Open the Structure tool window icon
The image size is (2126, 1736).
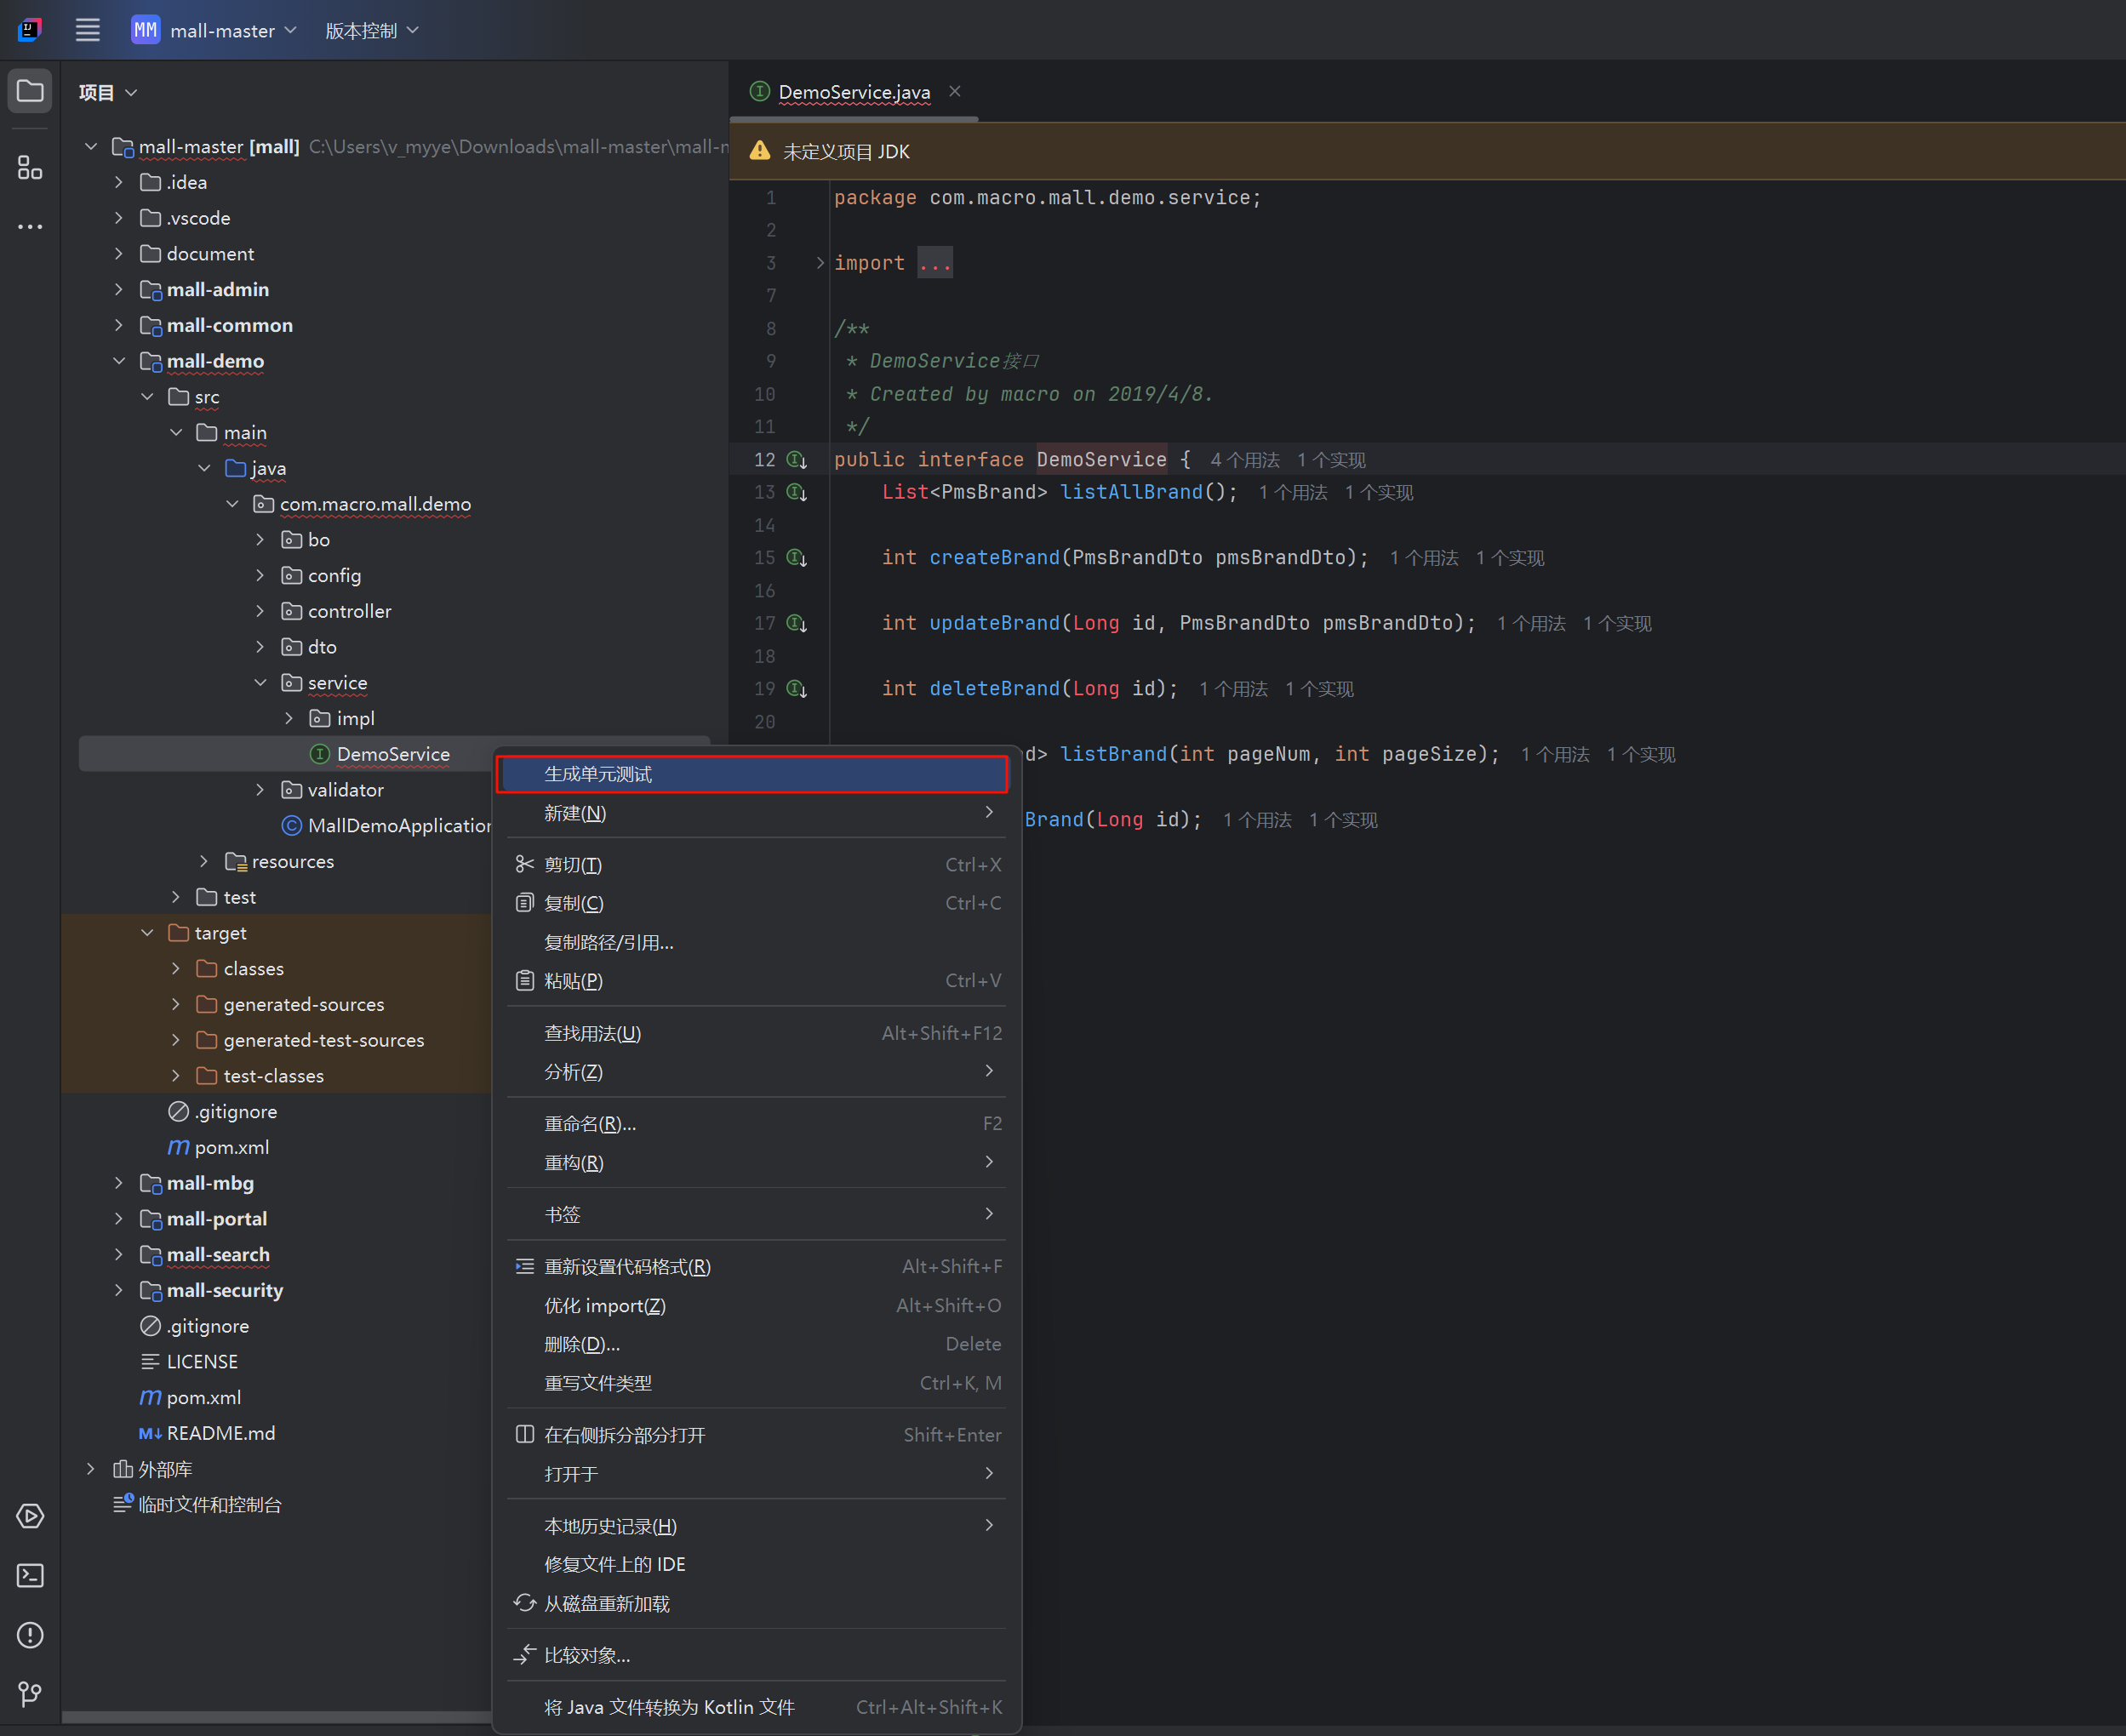click(30, 168)
